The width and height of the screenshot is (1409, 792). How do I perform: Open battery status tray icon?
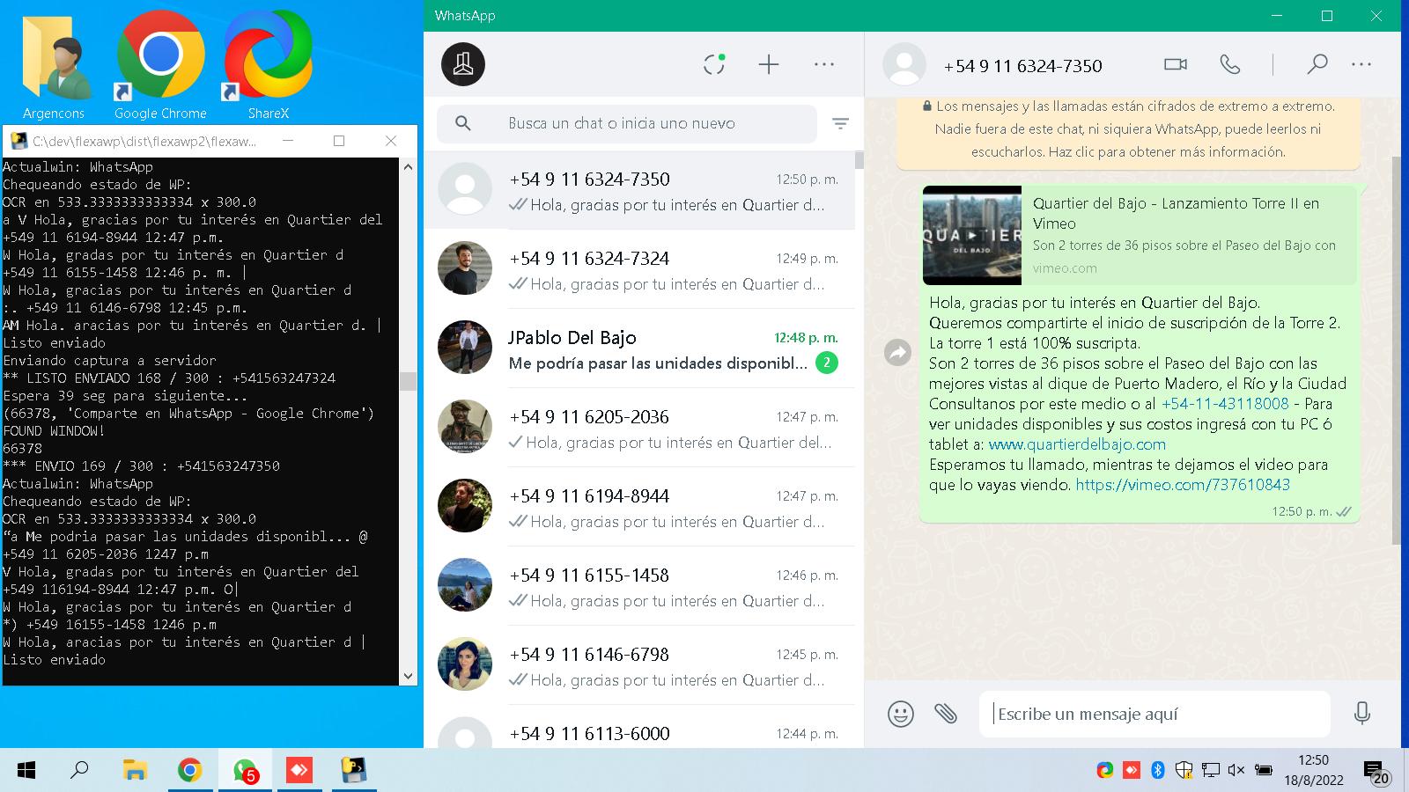tap(1263, 770)
